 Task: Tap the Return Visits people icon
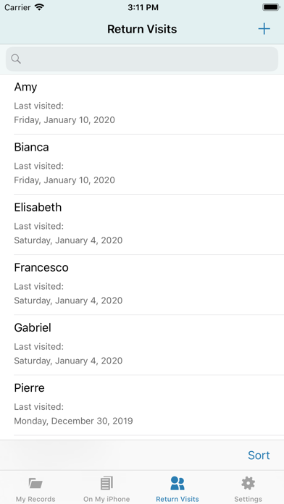tap(177, 483)
